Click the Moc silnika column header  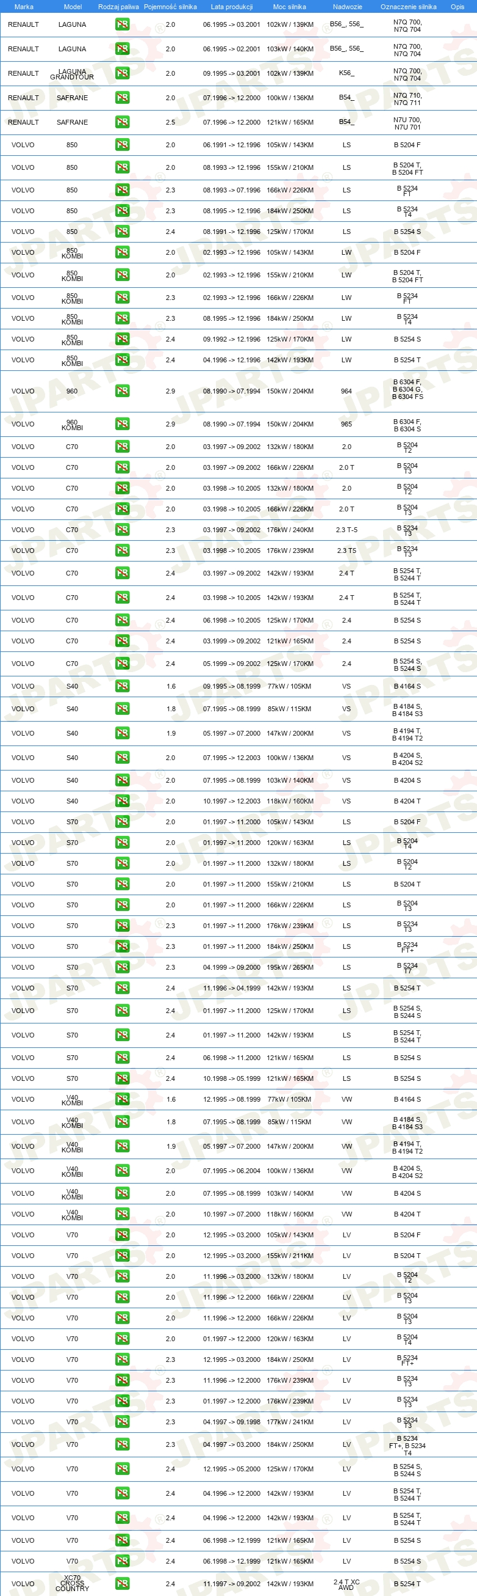click(290, 7)
